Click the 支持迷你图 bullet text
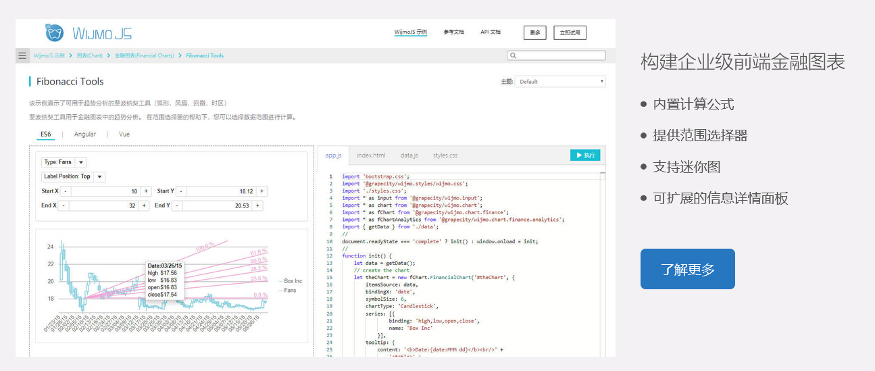 point(686,167)
